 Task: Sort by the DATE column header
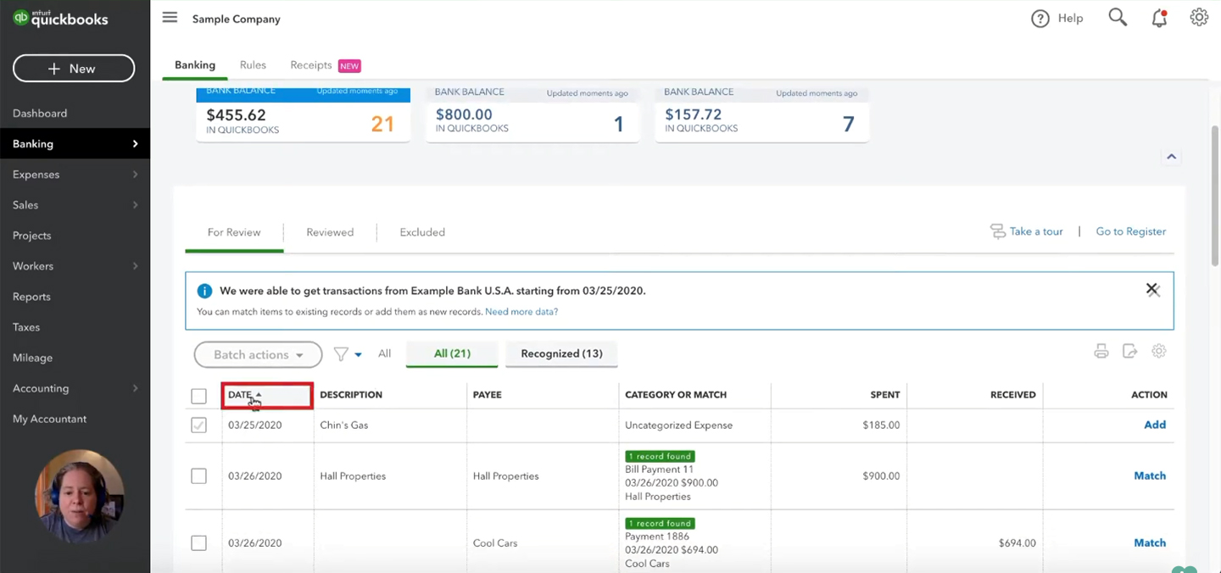[267, 395]
